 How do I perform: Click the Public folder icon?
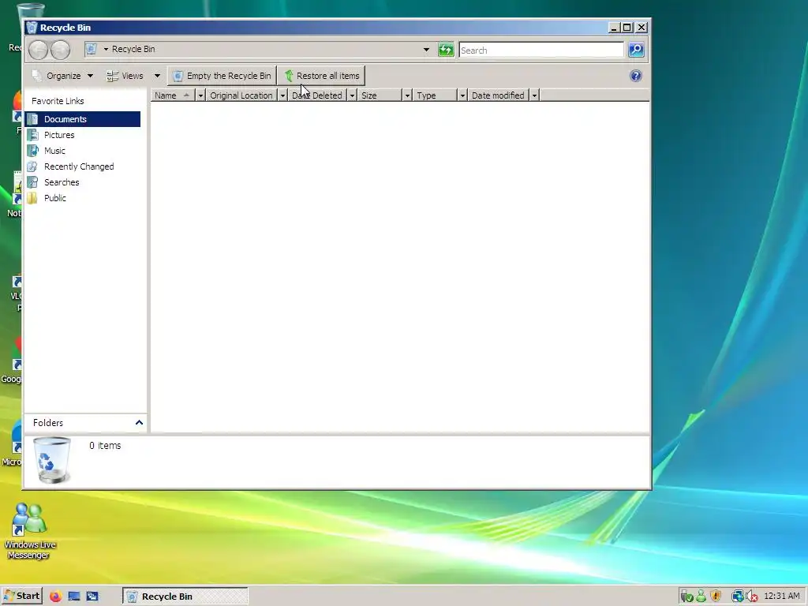point(32,198)
